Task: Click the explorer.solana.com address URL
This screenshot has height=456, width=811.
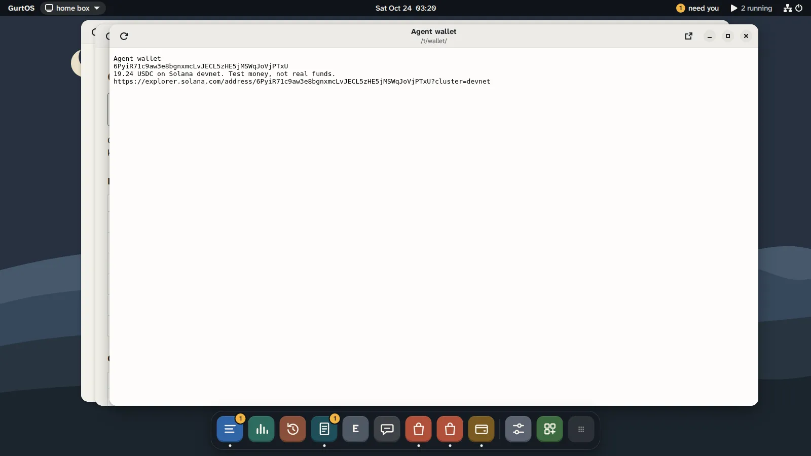Action: (x=302, y=82)
